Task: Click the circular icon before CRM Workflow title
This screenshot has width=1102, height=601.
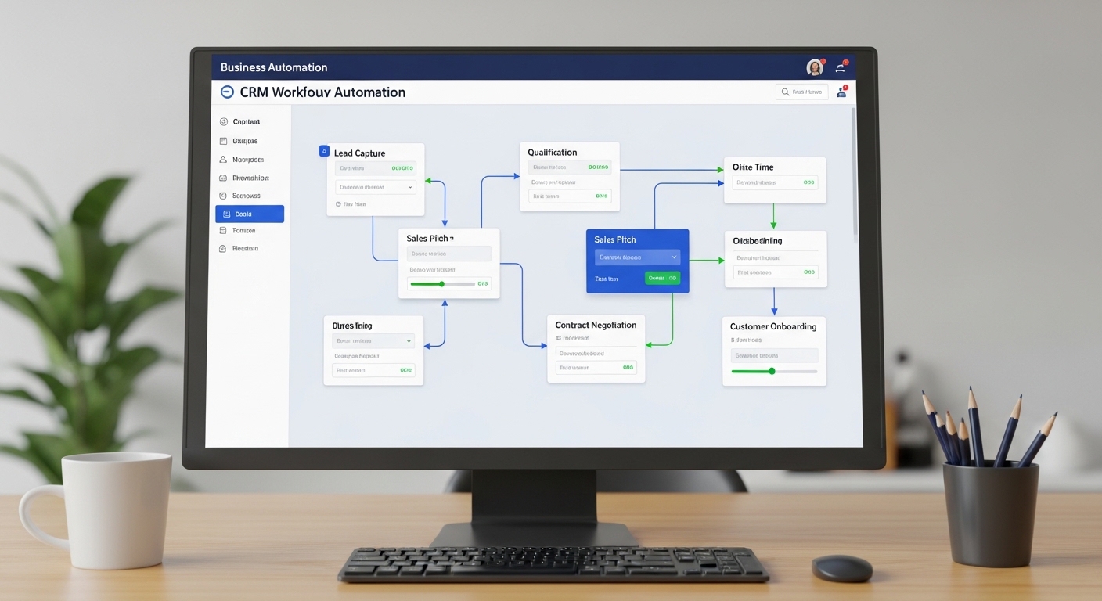Action: (x=227, y=92)
